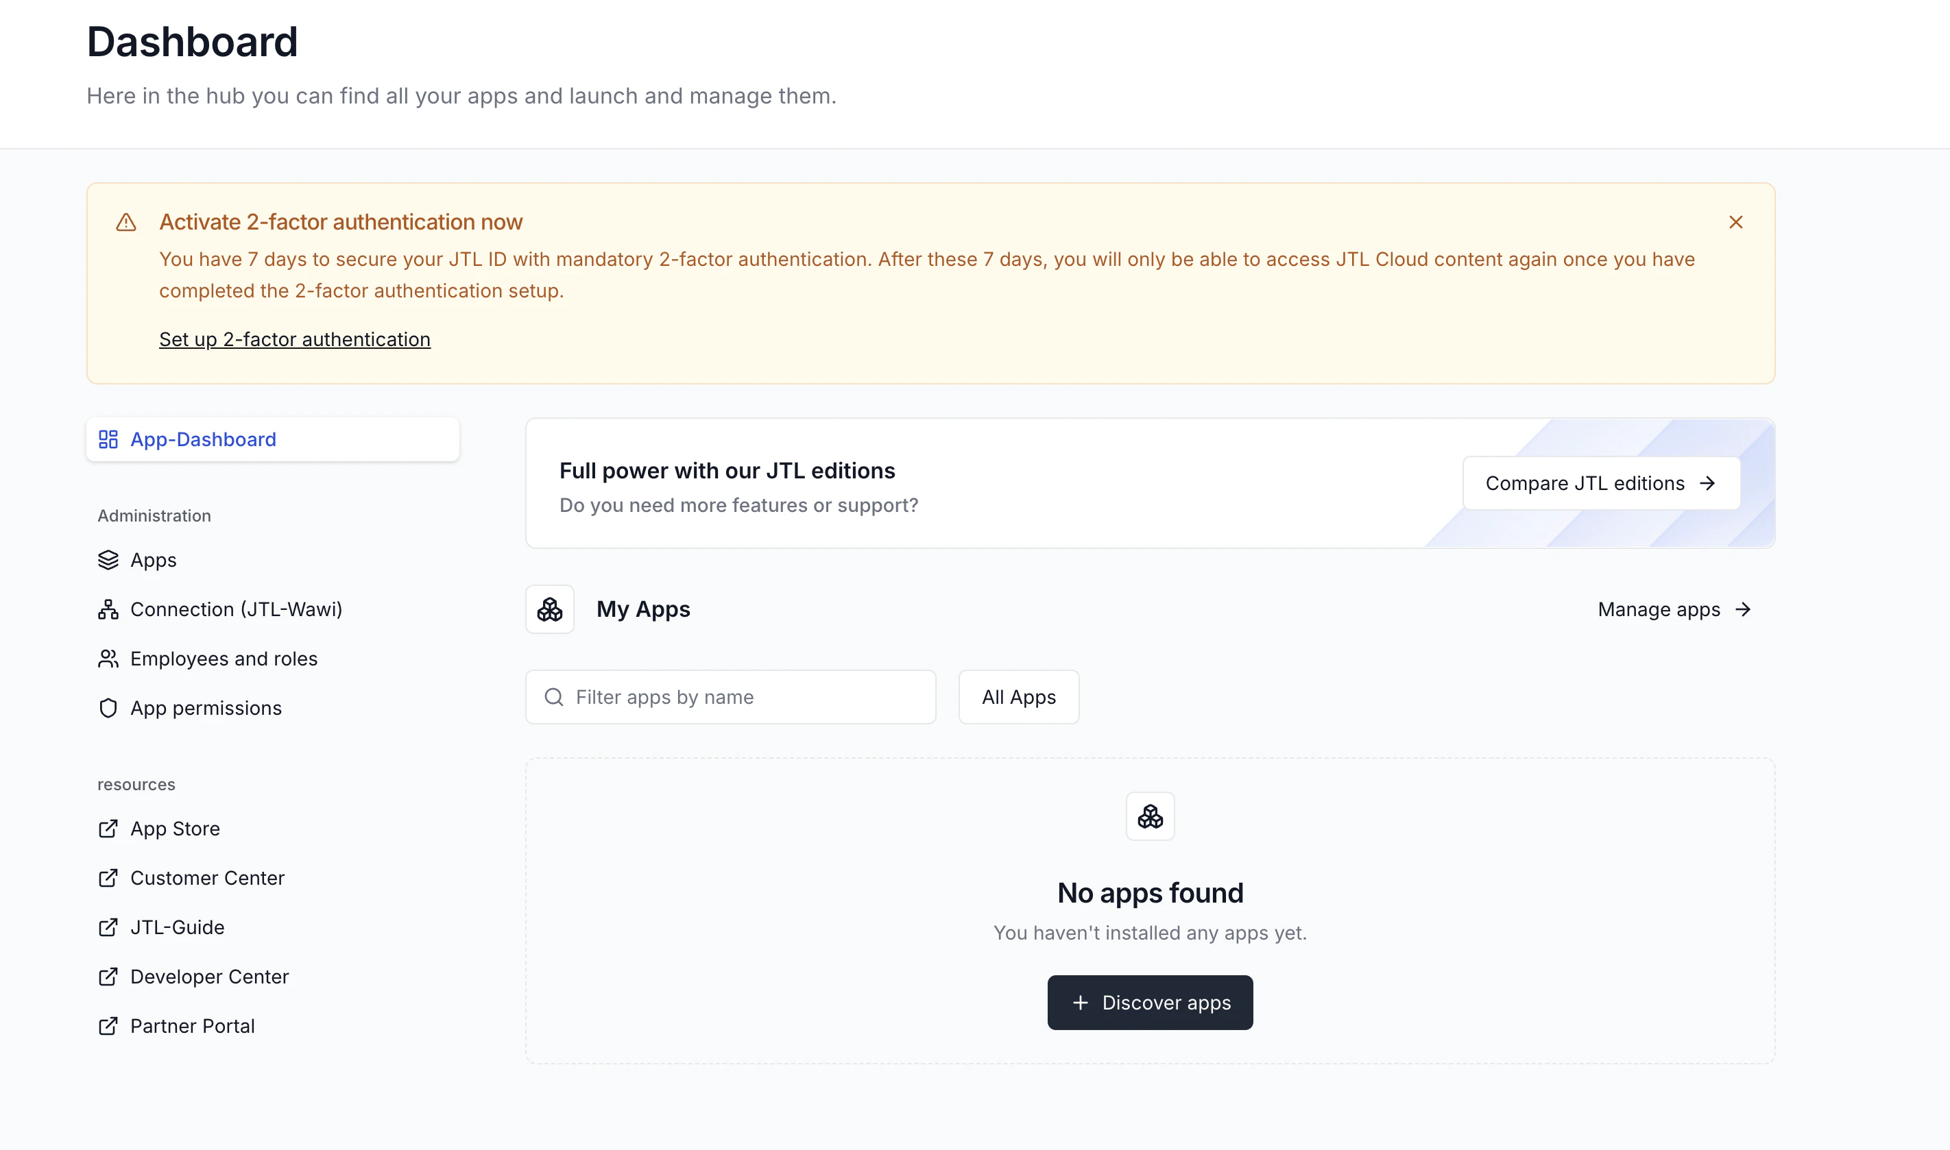Click the Connection (JTL-Wawi) network icon

point(108,610)
